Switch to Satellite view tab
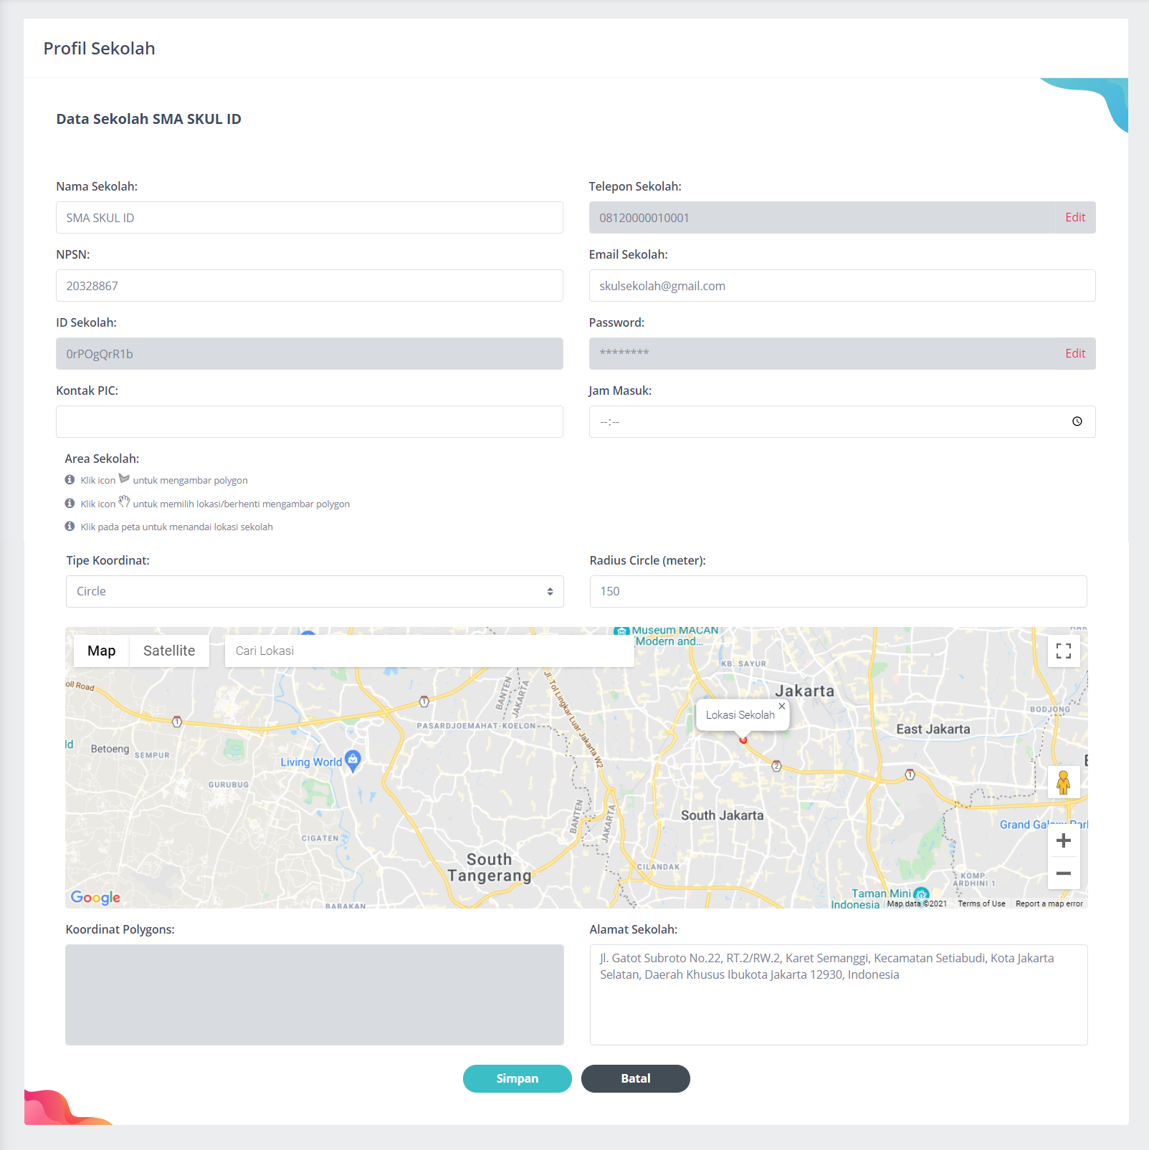 tap(169, 651)
